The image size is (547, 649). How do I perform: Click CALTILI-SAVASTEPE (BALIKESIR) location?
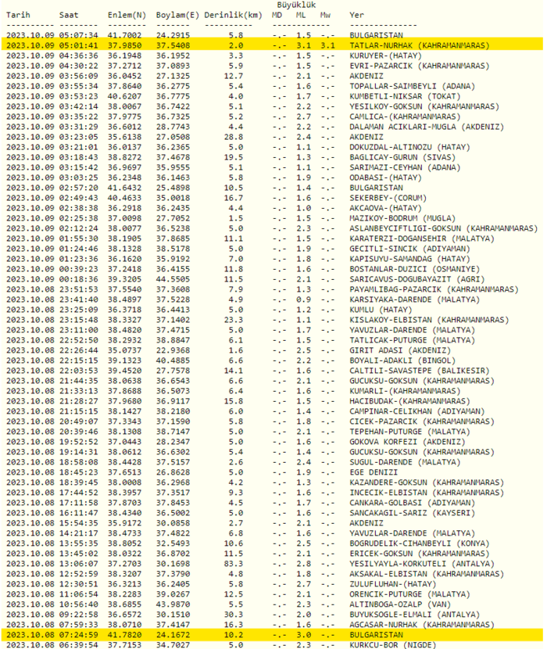coord(419,371)
